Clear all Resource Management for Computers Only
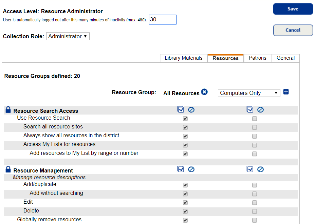 [260, 169]
